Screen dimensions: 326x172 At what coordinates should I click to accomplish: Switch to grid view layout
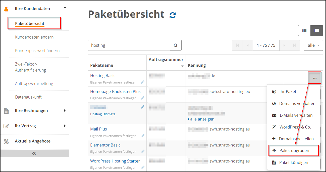(x=304, y=30)
